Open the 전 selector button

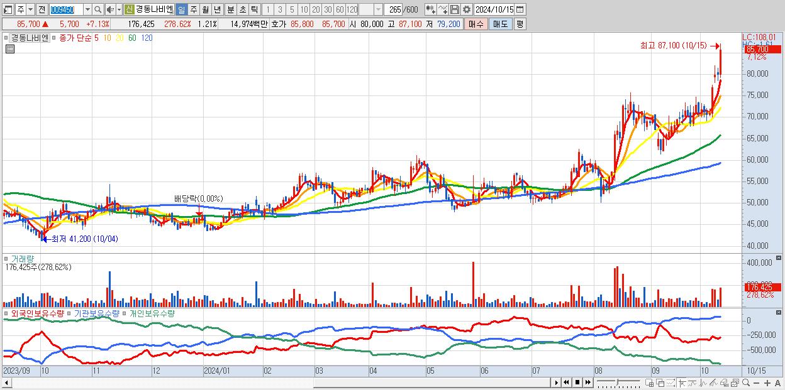[x=42, y=9]
